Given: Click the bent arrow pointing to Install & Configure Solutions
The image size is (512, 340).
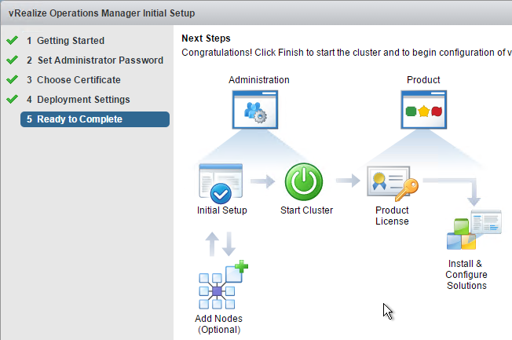Looking at the screenshot, I should [x=452, y=192].
